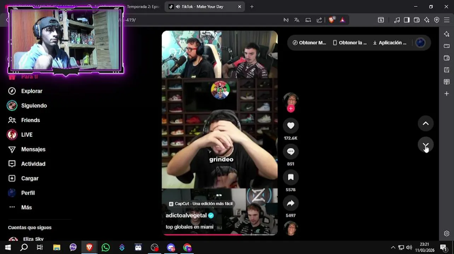
Task: Open the sound disc thumbnail
Action: (291, 228)
